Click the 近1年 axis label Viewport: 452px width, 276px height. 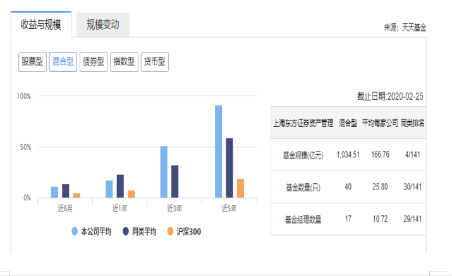[119, 208]
